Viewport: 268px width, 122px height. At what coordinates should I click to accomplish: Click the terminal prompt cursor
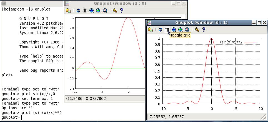[x=22, y=117]
